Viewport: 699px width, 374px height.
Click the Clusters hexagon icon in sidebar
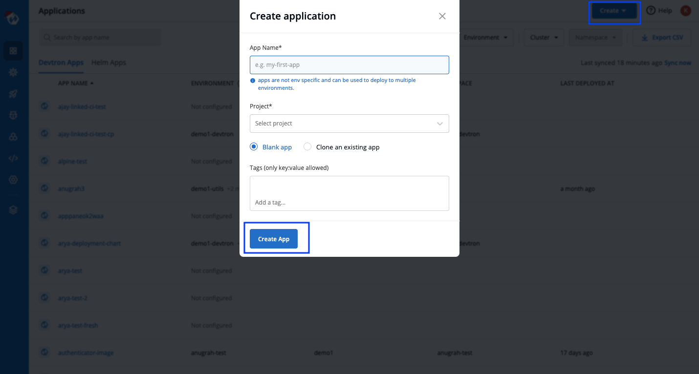13,136
